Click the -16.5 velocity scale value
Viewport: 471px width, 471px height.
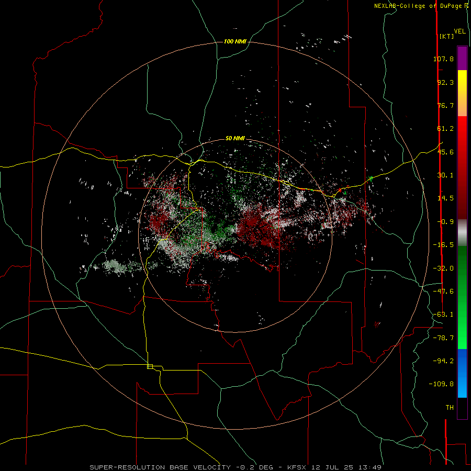(443, 245)
